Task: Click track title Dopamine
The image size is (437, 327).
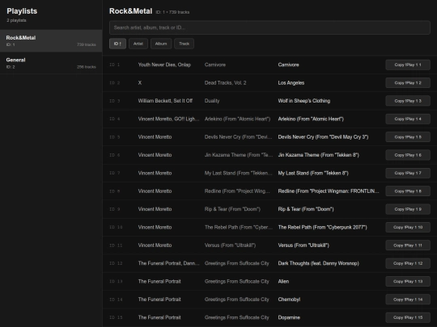Action: [x=289, y=317]
